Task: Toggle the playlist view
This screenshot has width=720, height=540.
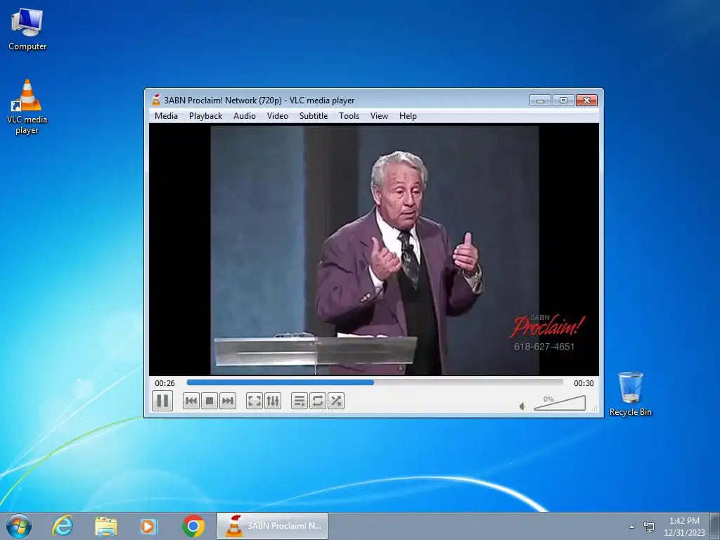Action: pyautogui.click(x=300, y=401)
